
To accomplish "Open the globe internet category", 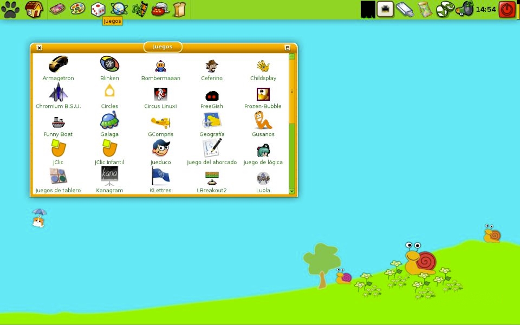I will pyautogui.click(x=119, y=9).
